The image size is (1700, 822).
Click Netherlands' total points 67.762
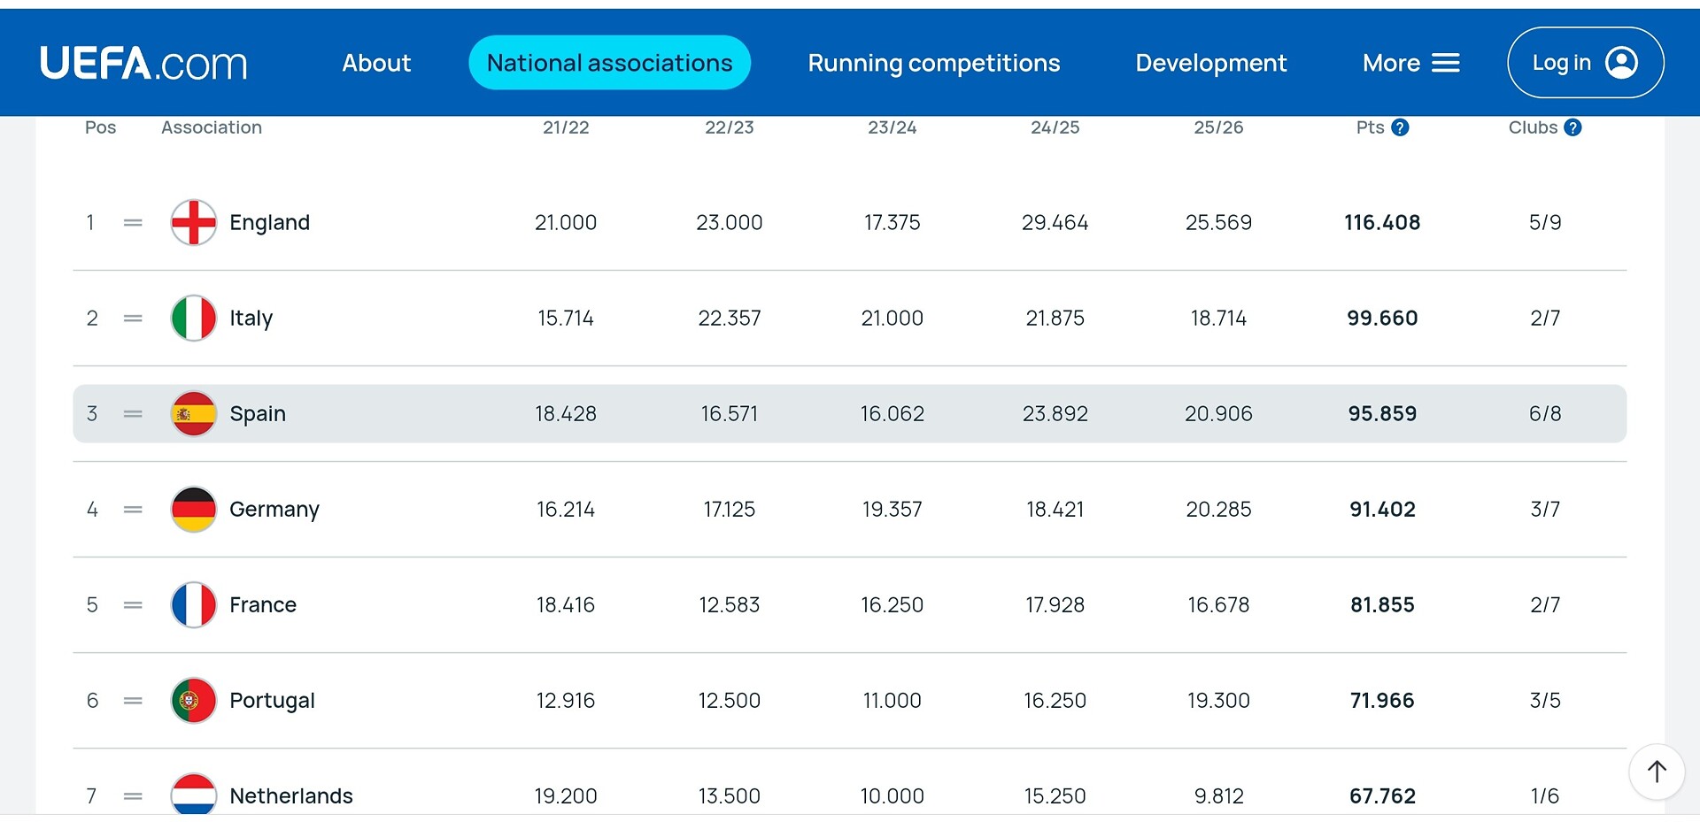pos(1382,795)
